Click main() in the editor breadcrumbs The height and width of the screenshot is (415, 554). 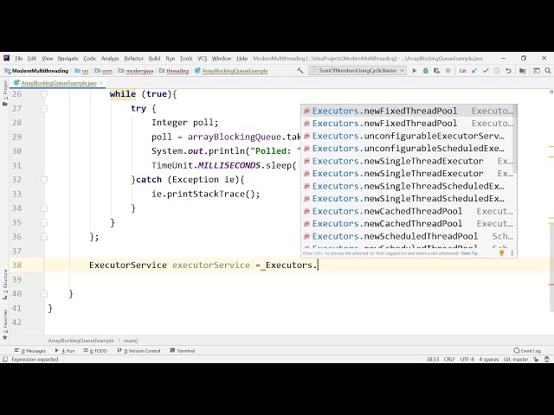tap(131, 341)
